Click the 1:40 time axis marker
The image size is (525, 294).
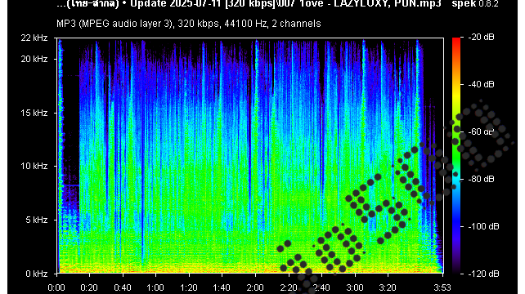[x=222, y=287]
